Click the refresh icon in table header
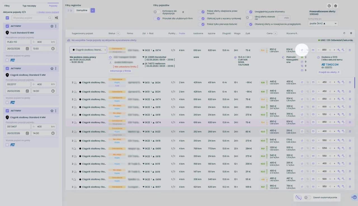Image resolution: width=358 pixels, height=206 pixels. pos(344,33)
